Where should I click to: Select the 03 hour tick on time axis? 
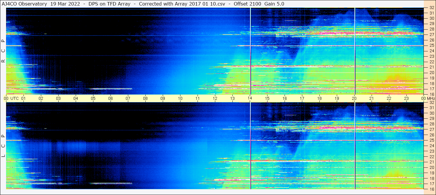click(x=58, y=98)
